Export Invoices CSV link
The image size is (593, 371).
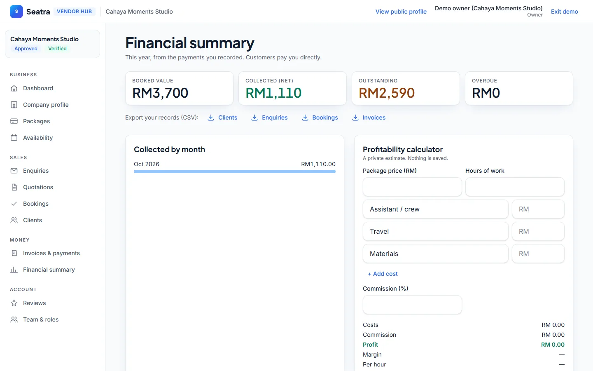coord(369,117)
